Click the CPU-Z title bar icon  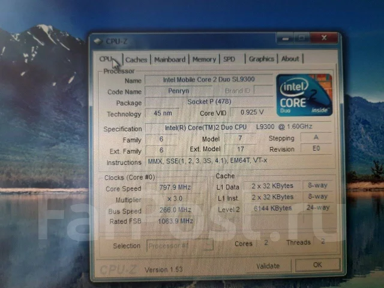98,41
